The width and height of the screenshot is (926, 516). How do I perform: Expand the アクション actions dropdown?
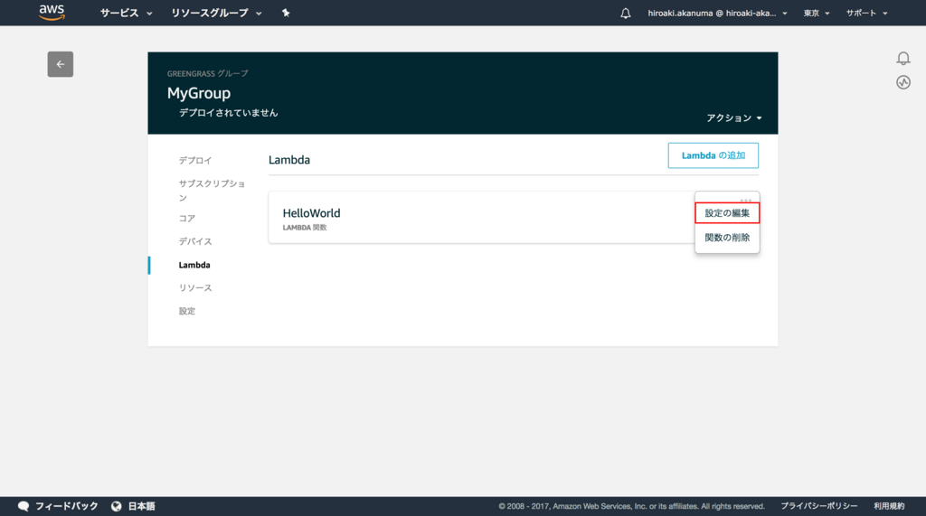[734, 118]
